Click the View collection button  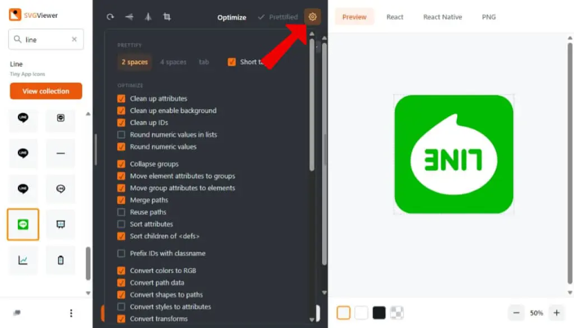click(x=46, y=91)
